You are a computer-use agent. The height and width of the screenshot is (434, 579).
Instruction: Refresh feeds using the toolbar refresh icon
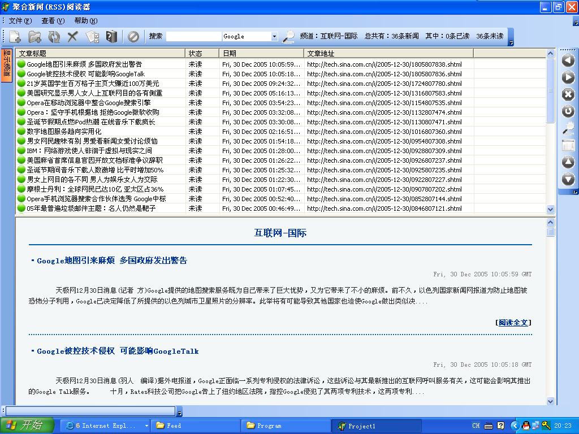tap(54, 37)
